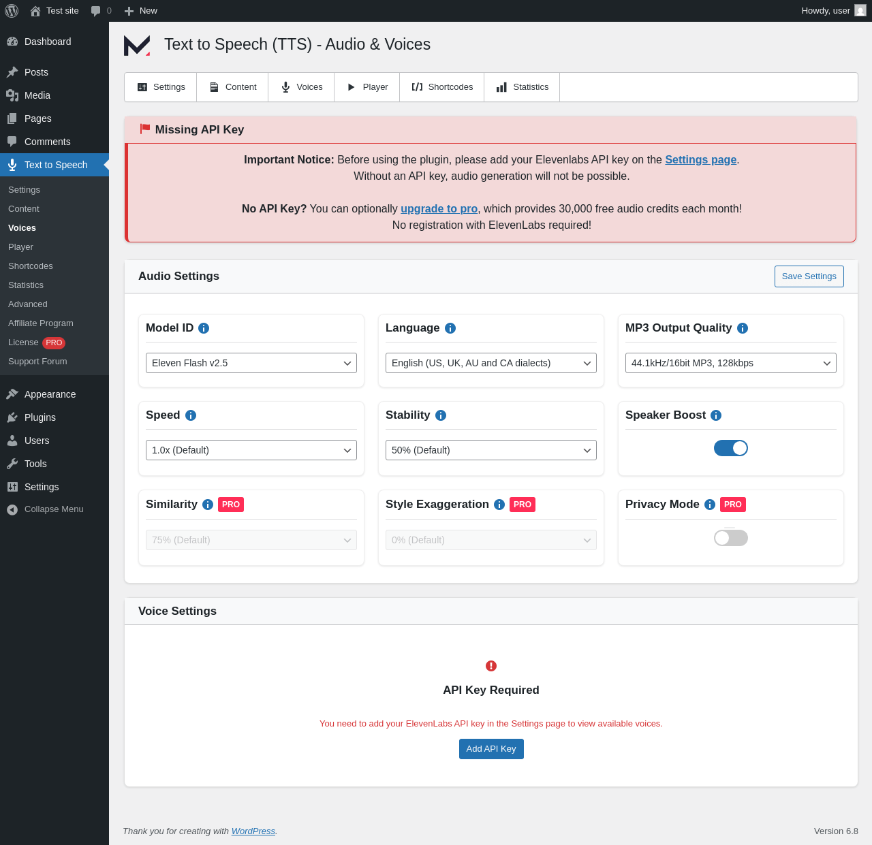Toggle the Privacy Mode switch
The width and height of the screenshot is (872, 845).
coord(731,538)
